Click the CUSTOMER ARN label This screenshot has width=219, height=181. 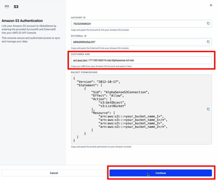click(x=80, y=54)
